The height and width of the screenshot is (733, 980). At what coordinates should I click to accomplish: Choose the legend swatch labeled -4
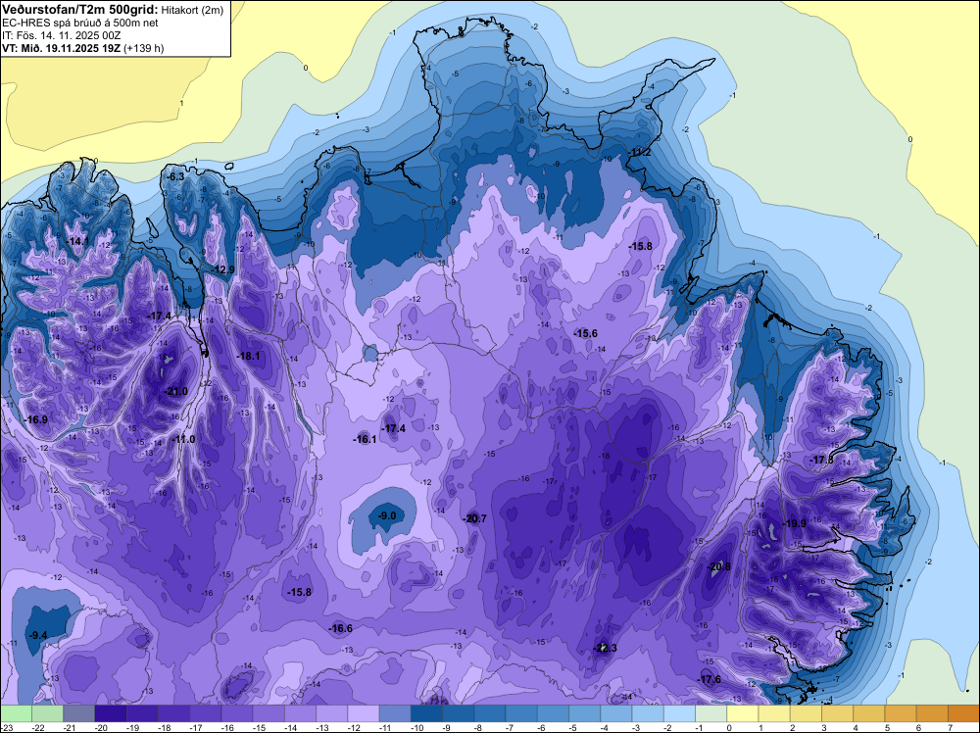[x=616, y=713]
